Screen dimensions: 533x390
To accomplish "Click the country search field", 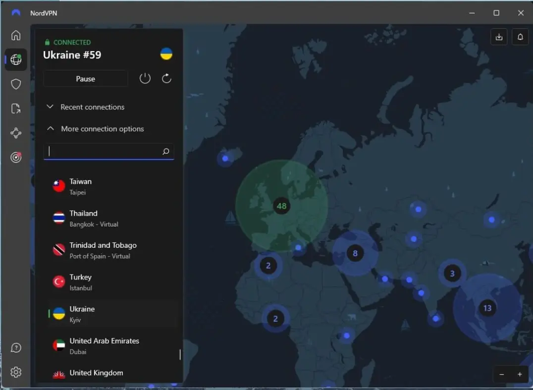I will (104, 152).
